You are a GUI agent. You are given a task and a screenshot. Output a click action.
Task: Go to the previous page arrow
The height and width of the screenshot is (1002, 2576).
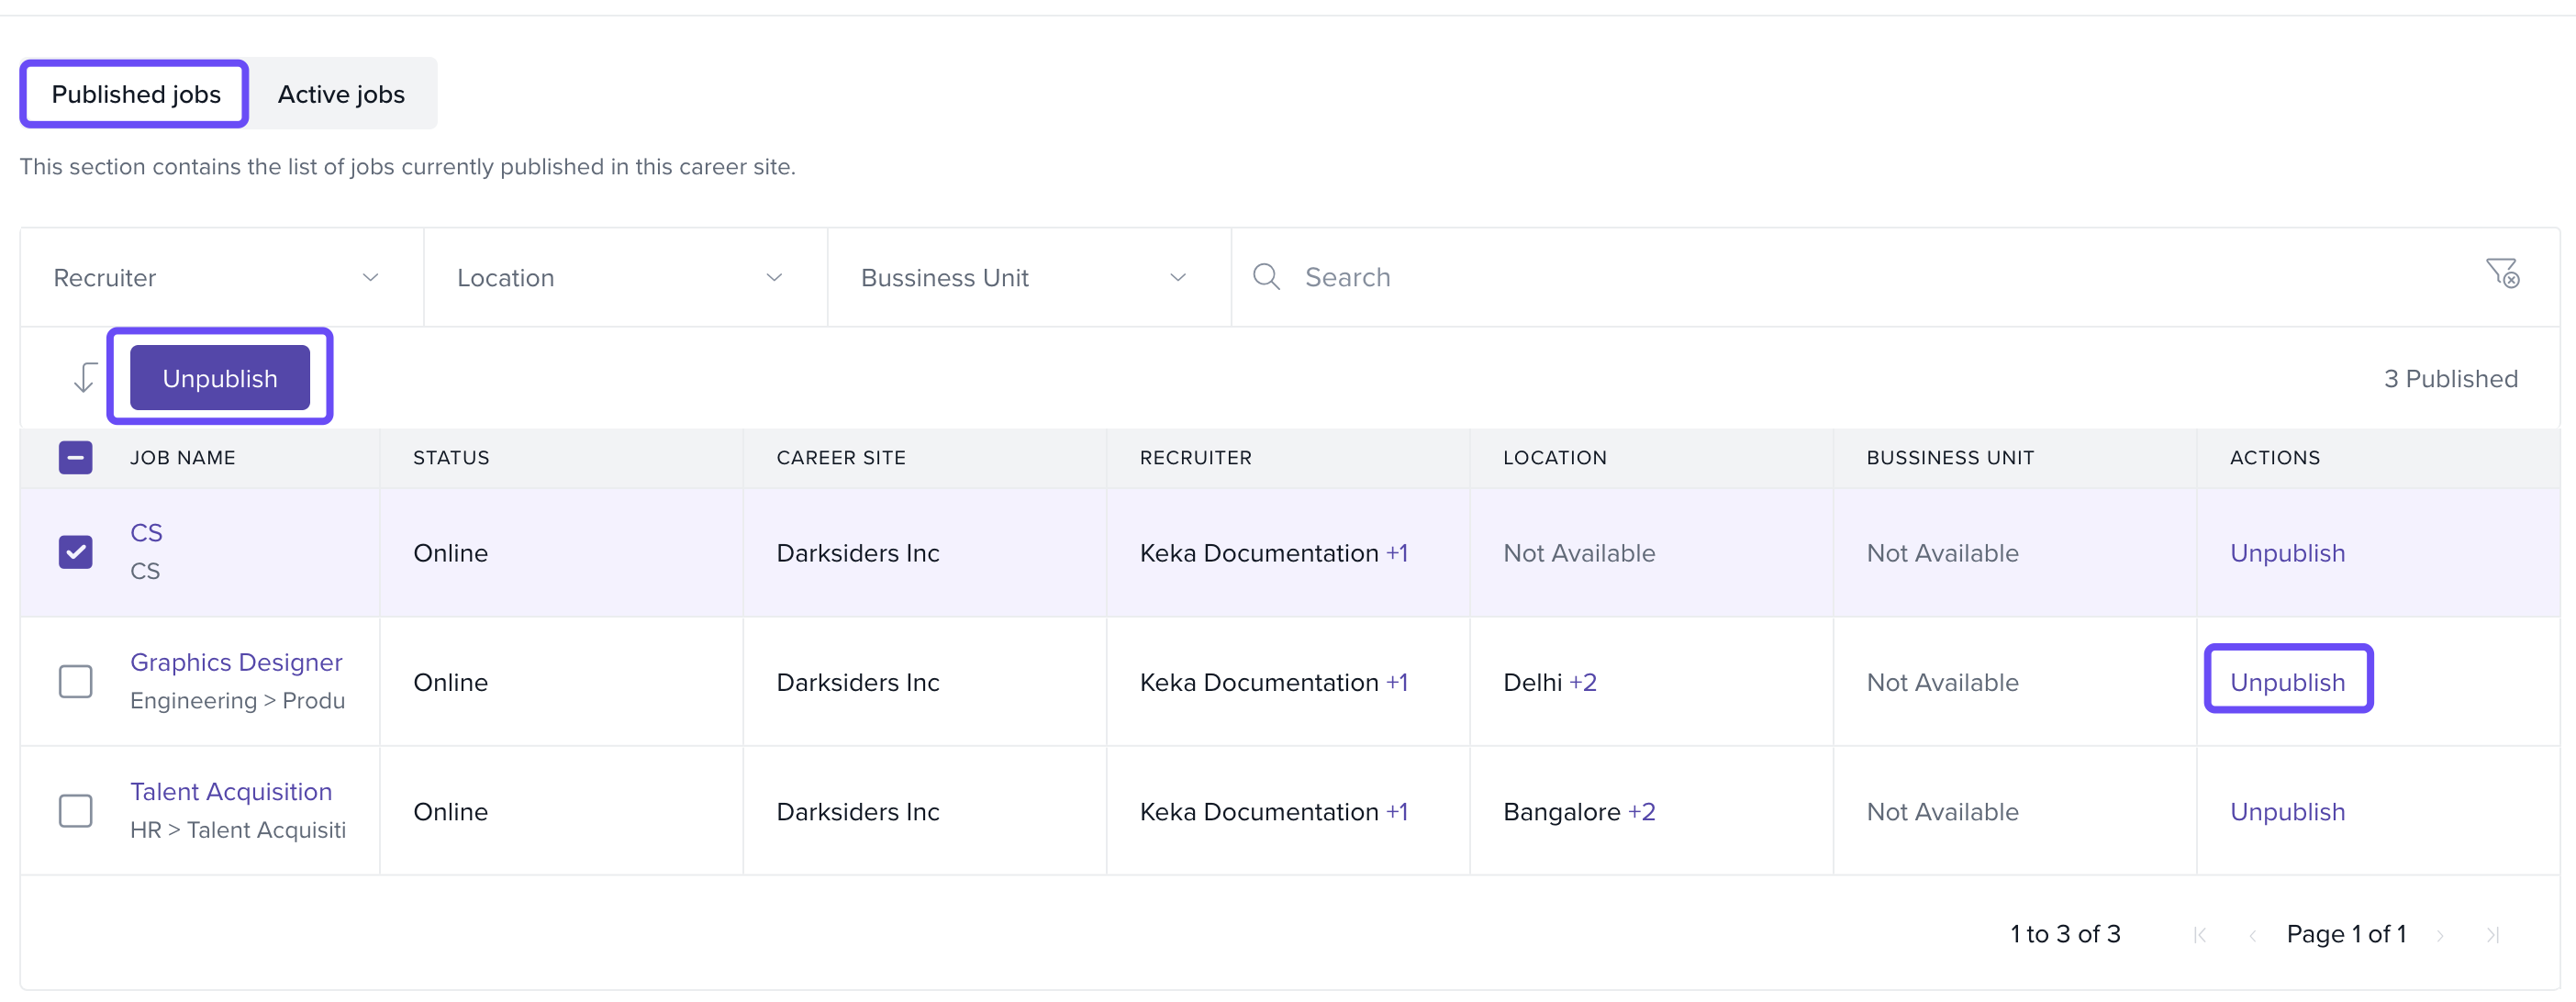pos(2252,935)
